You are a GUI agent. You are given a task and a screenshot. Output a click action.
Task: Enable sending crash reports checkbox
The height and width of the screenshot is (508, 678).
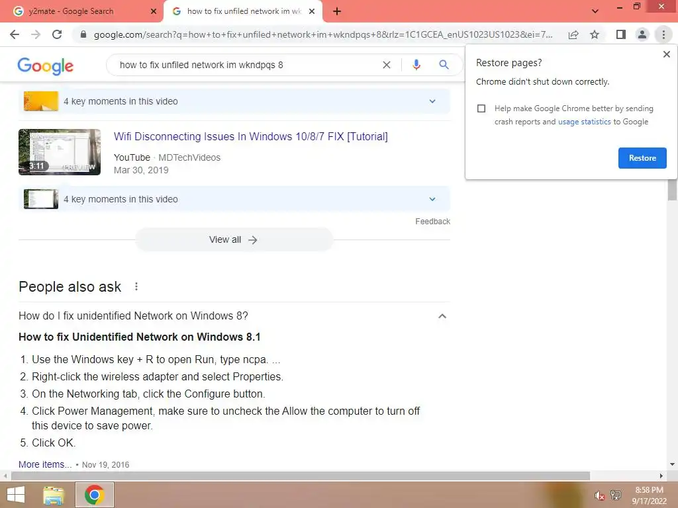tap(481, 108)
